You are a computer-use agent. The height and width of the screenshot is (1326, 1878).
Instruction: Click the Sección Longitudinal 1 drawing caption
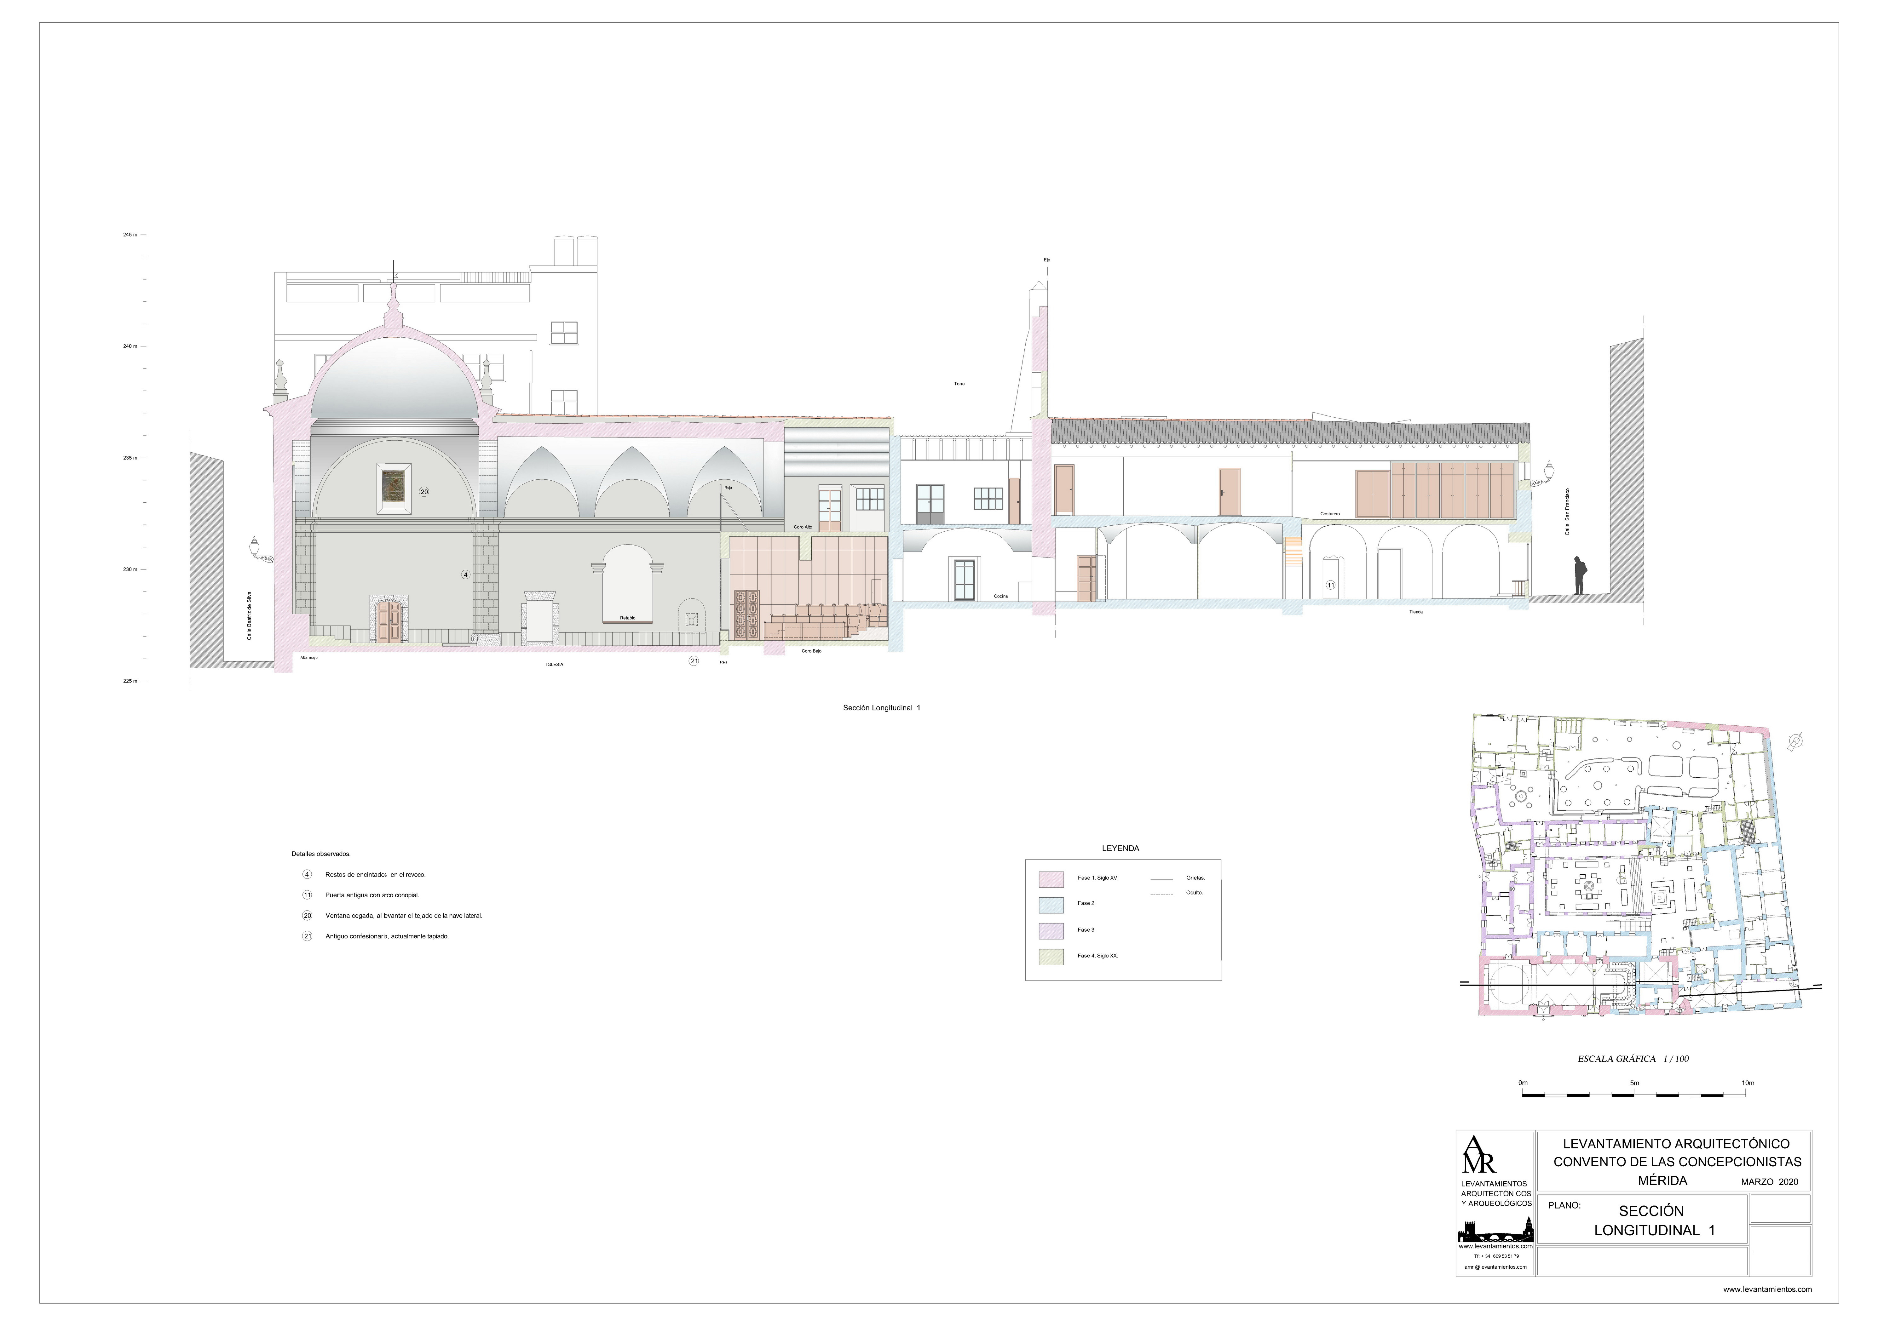[881, 708]
